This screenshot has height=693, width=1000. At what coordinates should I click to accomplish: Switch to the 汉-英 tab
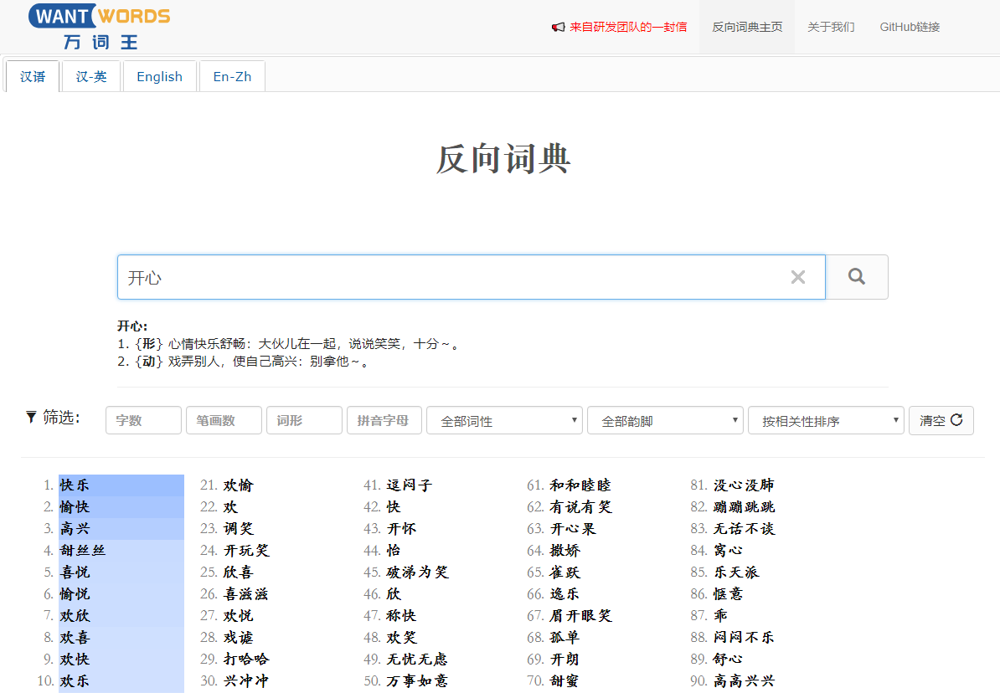pyautogui.click(x=91, y=76)
